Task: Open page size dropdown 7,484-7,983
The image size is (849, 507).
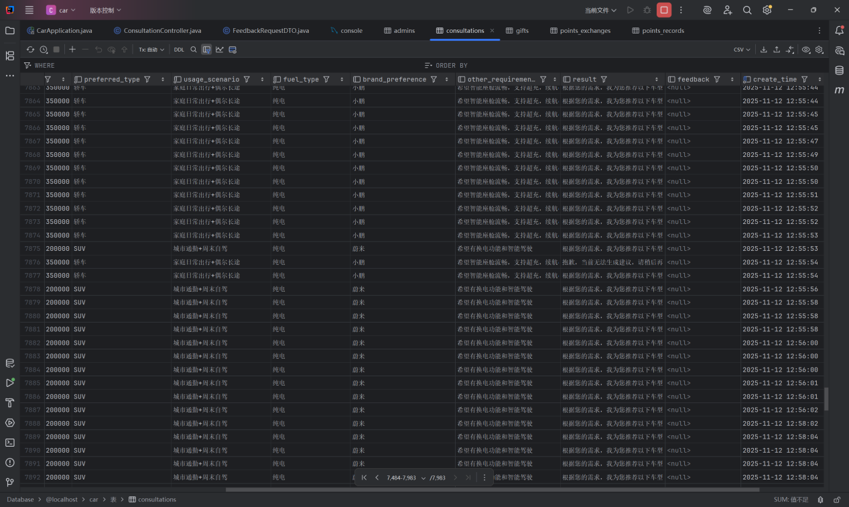Action: tap(406, 477)
